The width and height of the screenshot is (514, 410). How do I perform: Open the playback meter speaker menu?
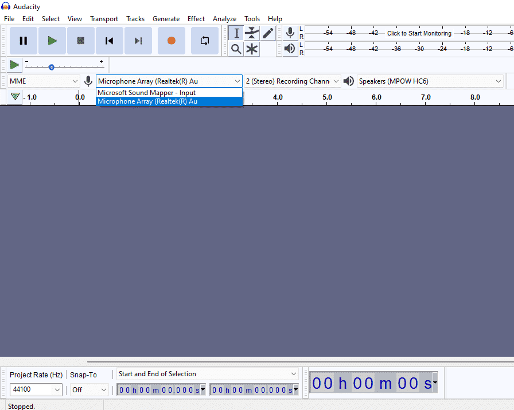pos(290,49)
